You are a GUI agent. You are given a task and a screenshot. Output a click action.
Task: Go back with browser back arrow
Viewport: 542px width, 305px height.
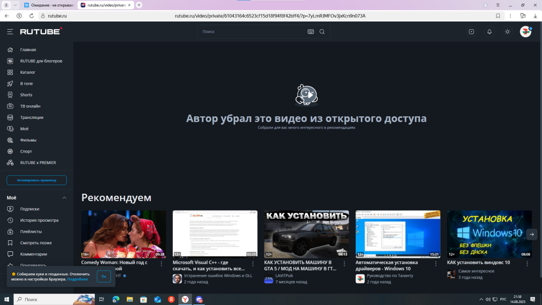pos(7,16)
